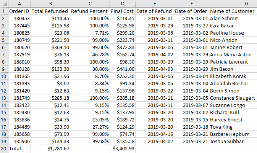
Task: Click the select-all corner of the sheet
Action: click(x=3, y=3)
